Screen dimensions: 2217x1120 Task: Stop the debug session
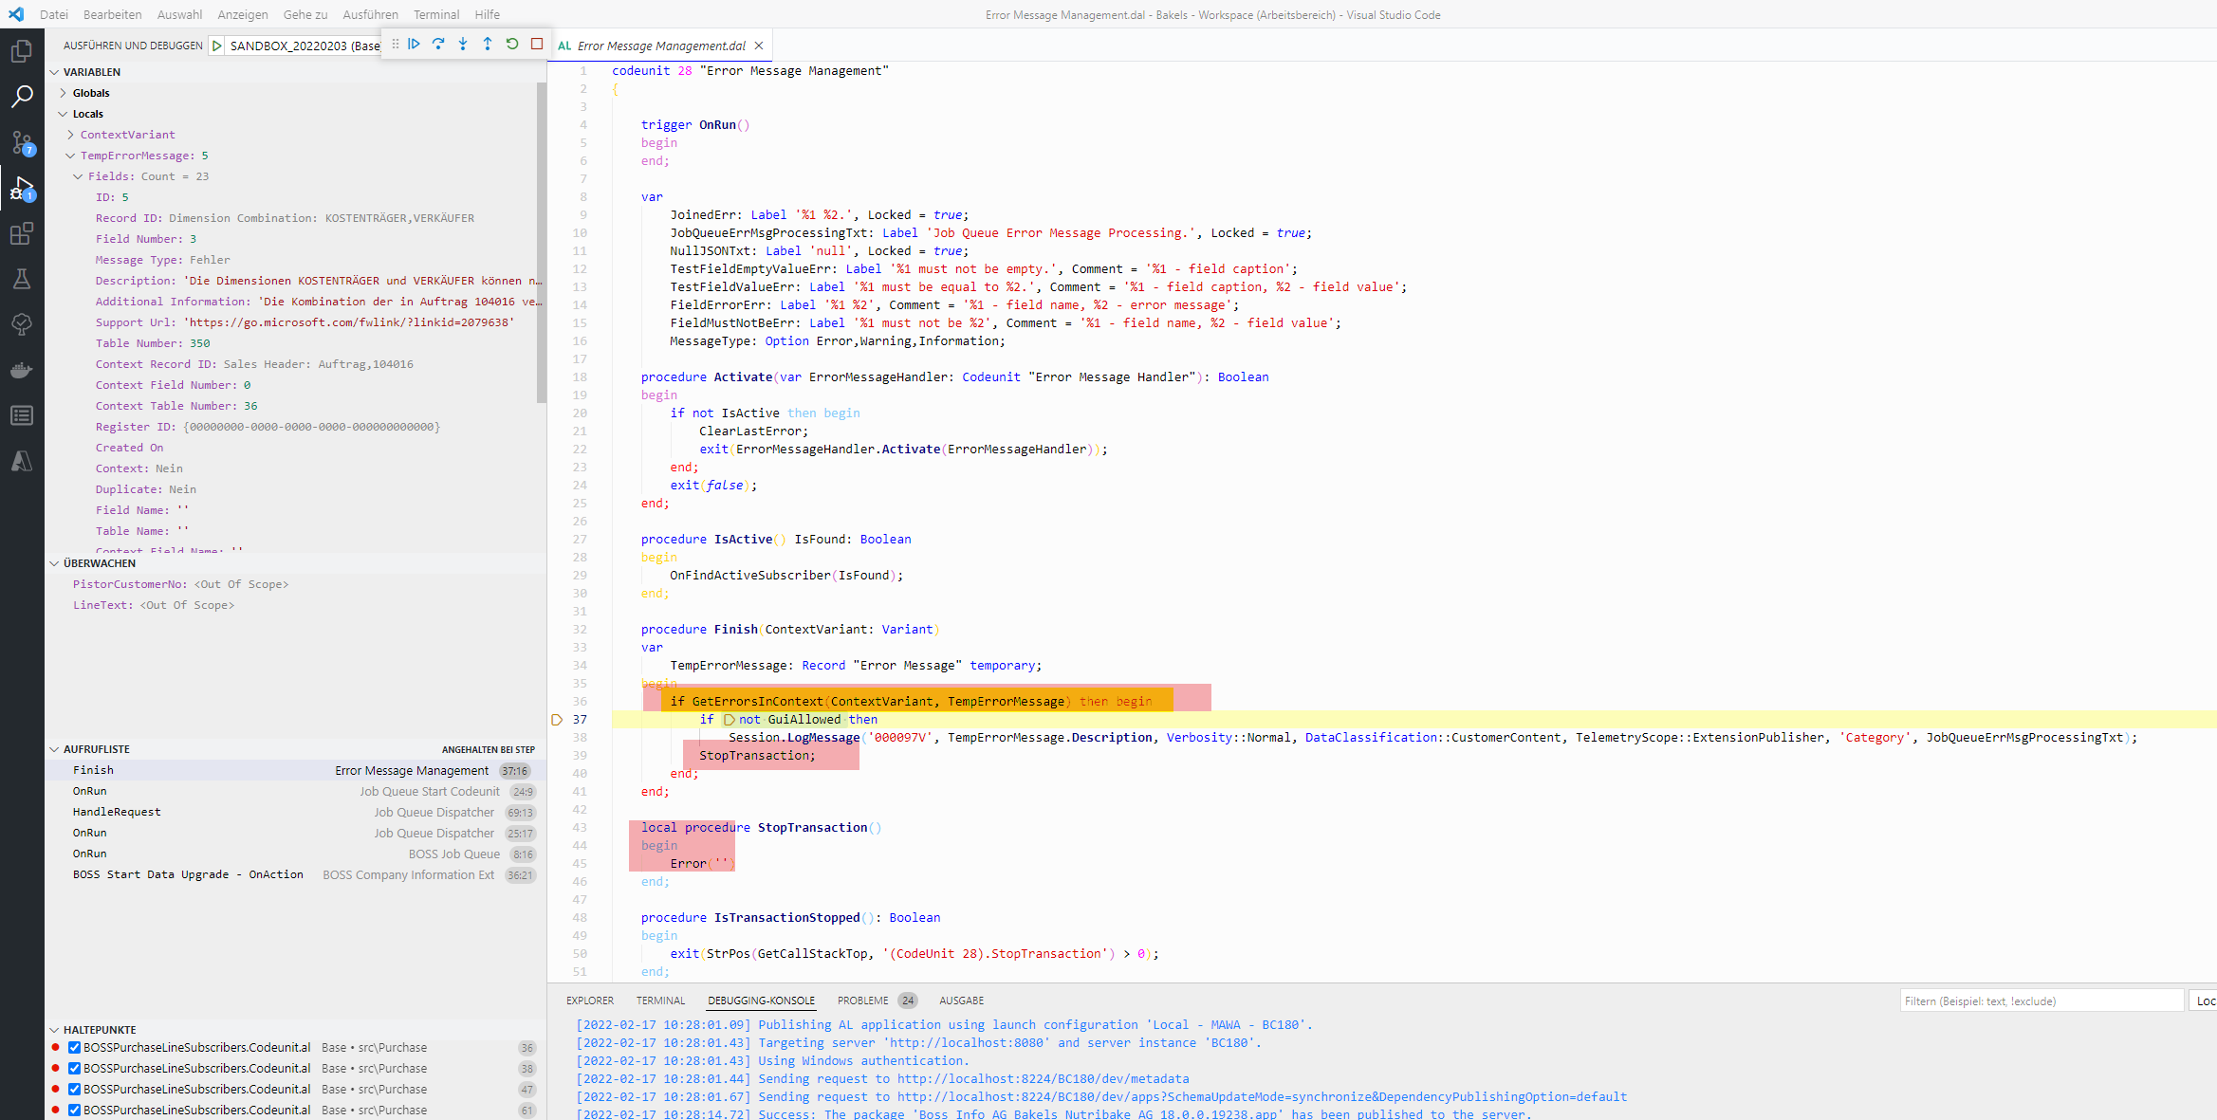pos(536,43)
